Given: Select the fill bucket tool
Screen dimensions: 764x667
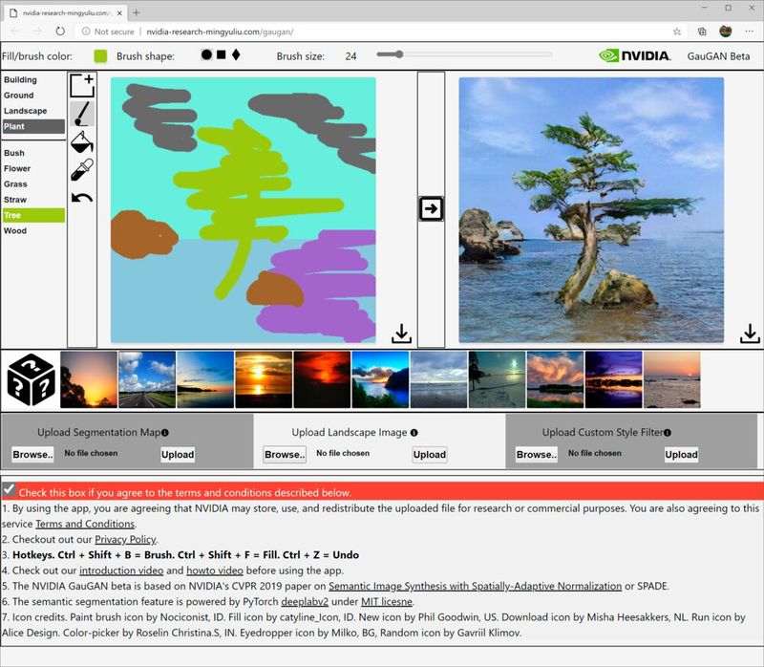Looking at the screenshot, I should pyautogui.click(x=82, y=141).
